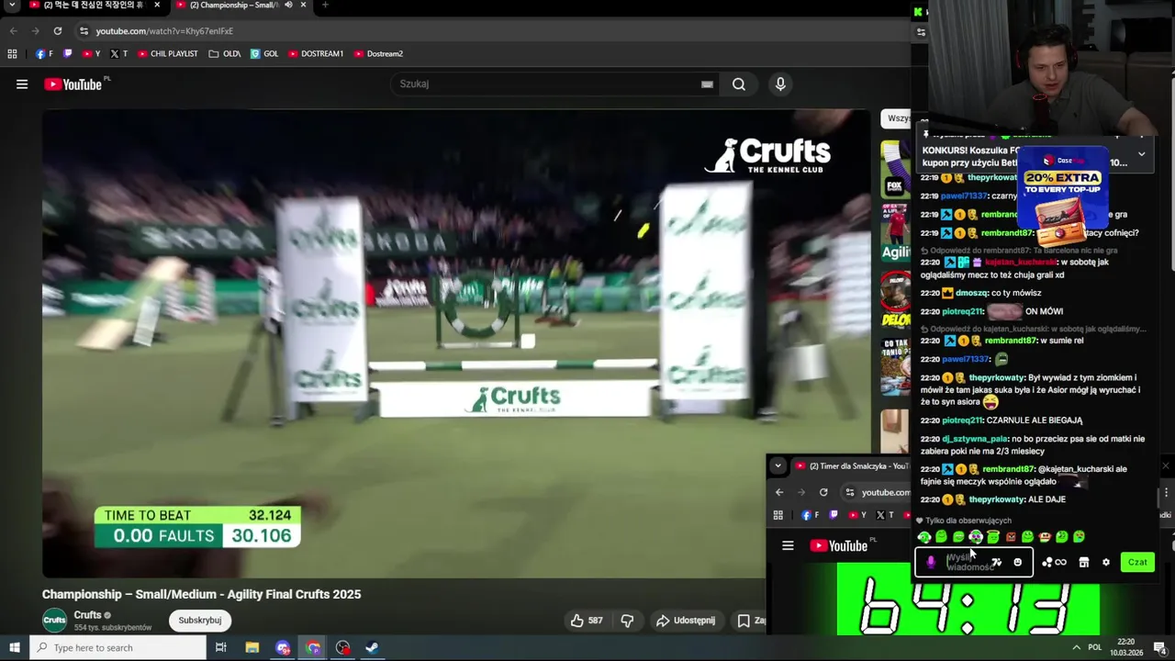Expand the tab dropdown in the Timer window
Screen dimensions: 1175x661
pos(778,465)
